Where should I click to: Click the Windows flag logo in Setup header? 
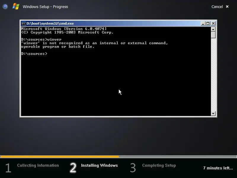point(16,7)
